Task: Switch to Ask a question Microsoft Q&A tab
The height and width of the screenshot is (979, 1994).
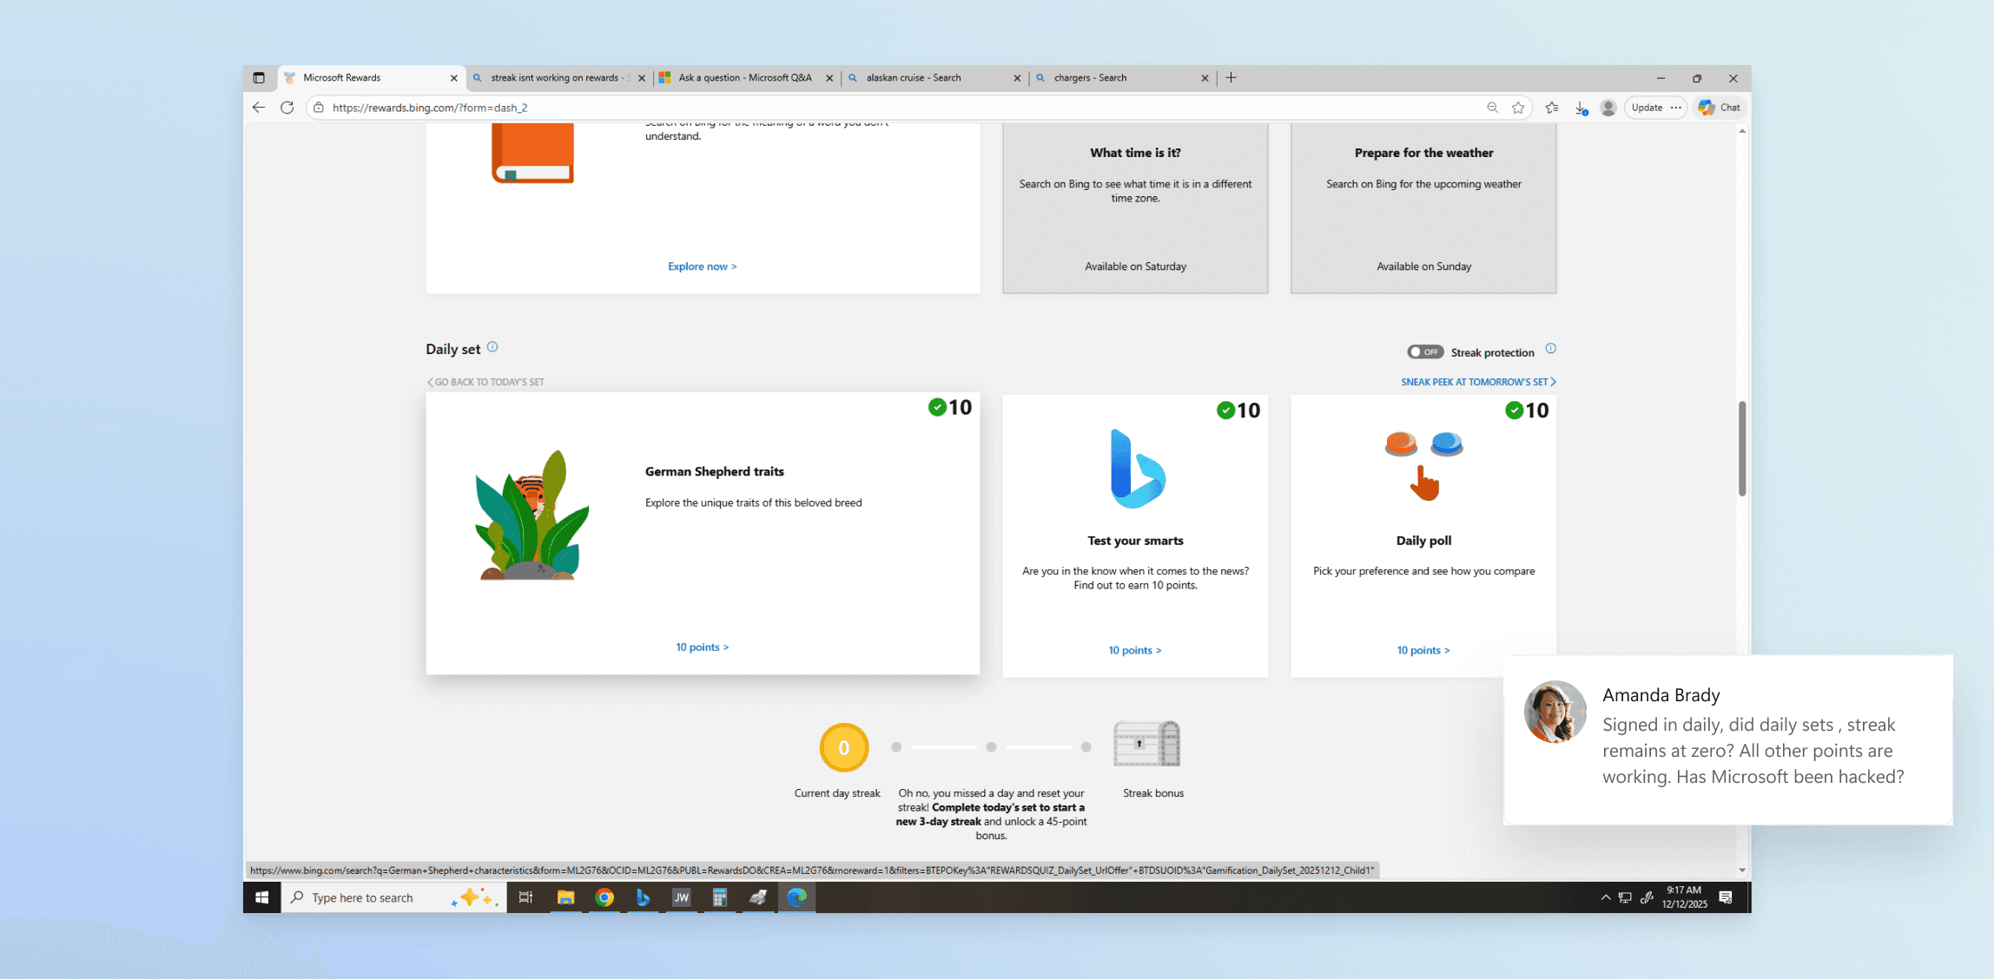Action: pos(744,78)
